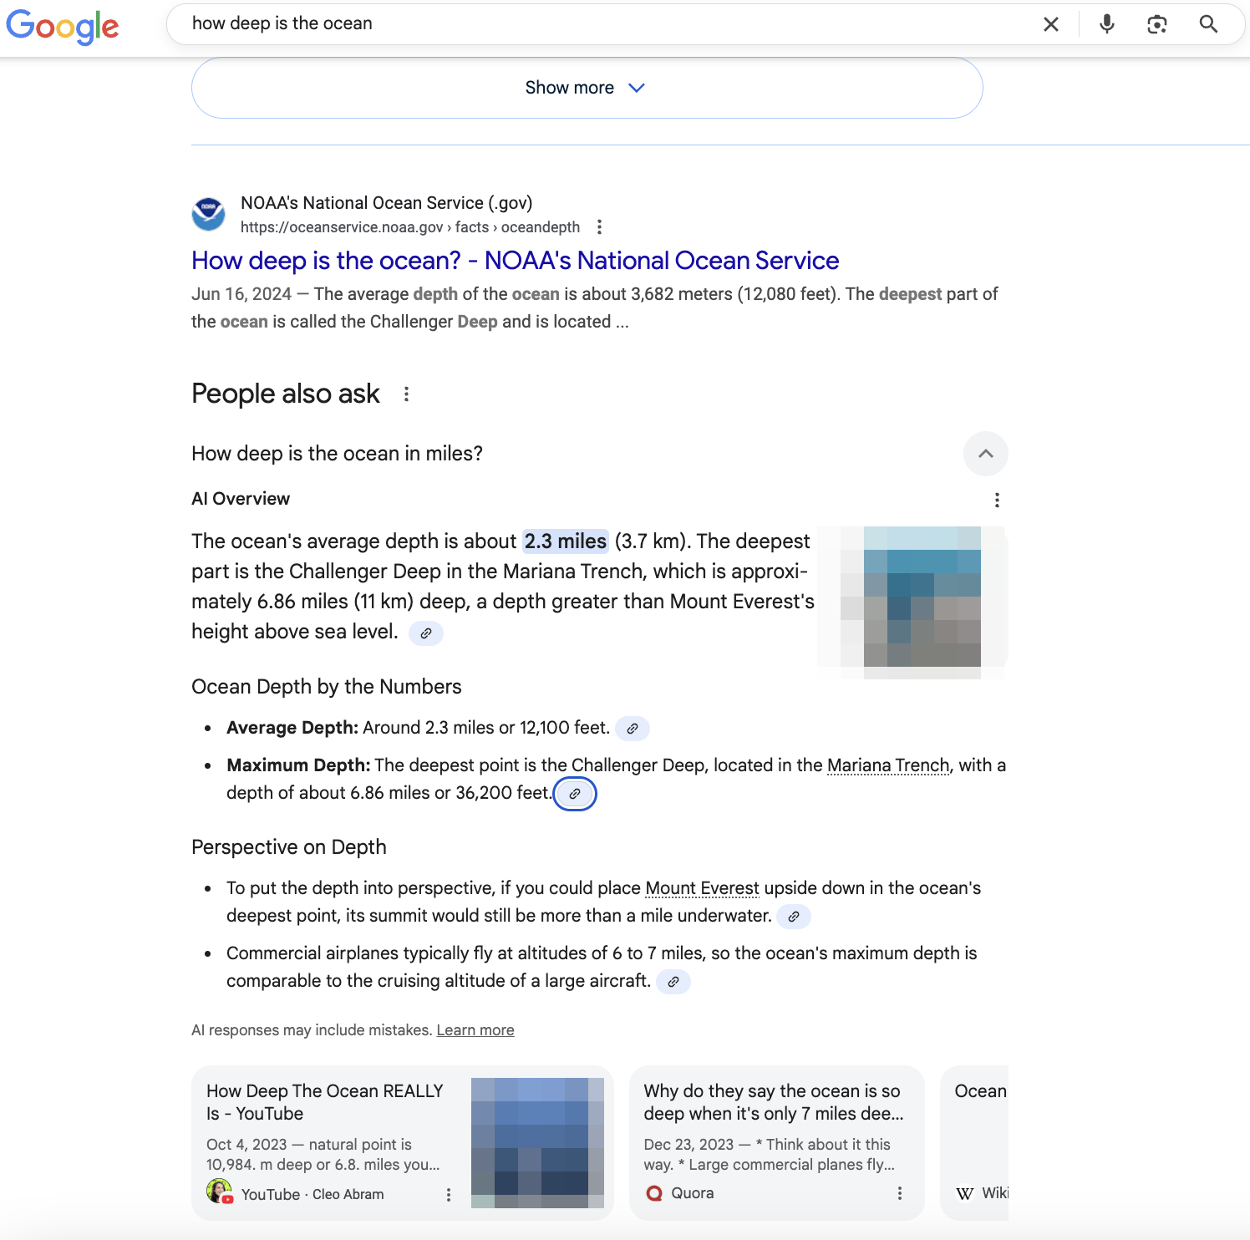Follow the Mariana Trench link
Image resolution: width=1250 pixels, height=1240 pixels.
[887, 765]
